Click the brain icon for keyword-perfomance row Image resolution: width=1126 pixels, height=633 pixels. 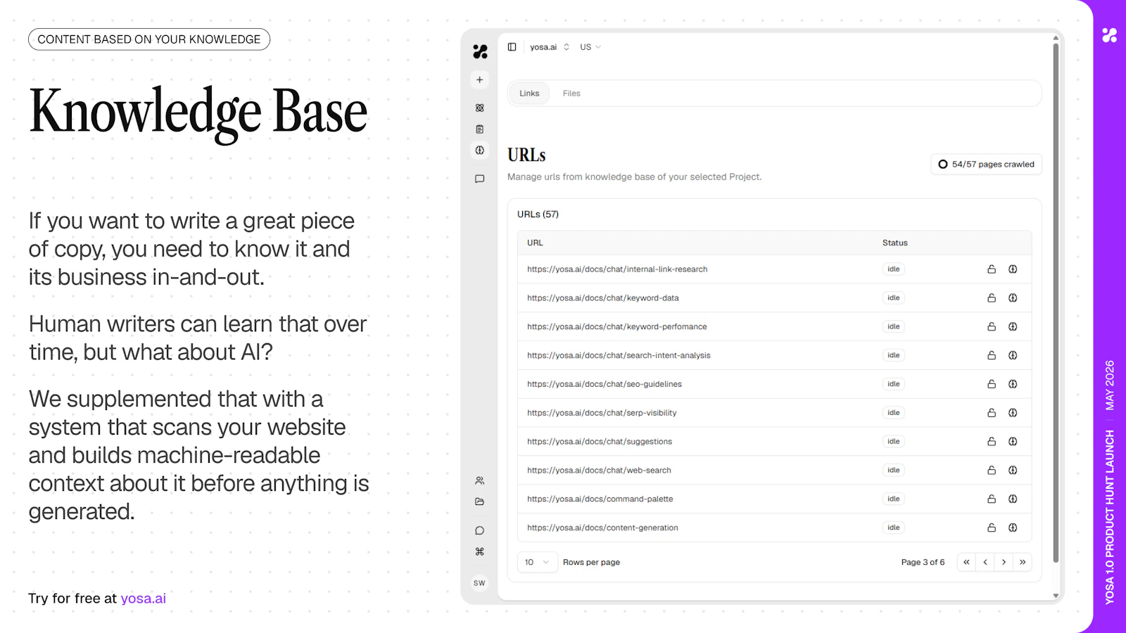[x=1013, y=327]
